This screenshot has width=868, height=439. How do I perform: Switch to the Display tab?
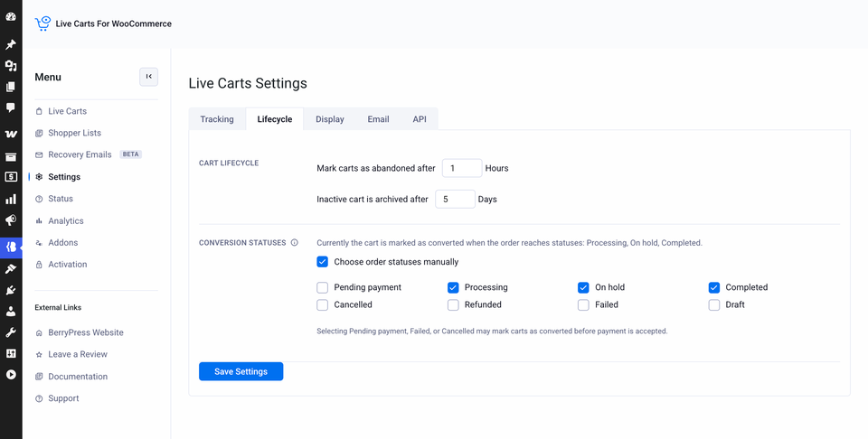(330, 119)
